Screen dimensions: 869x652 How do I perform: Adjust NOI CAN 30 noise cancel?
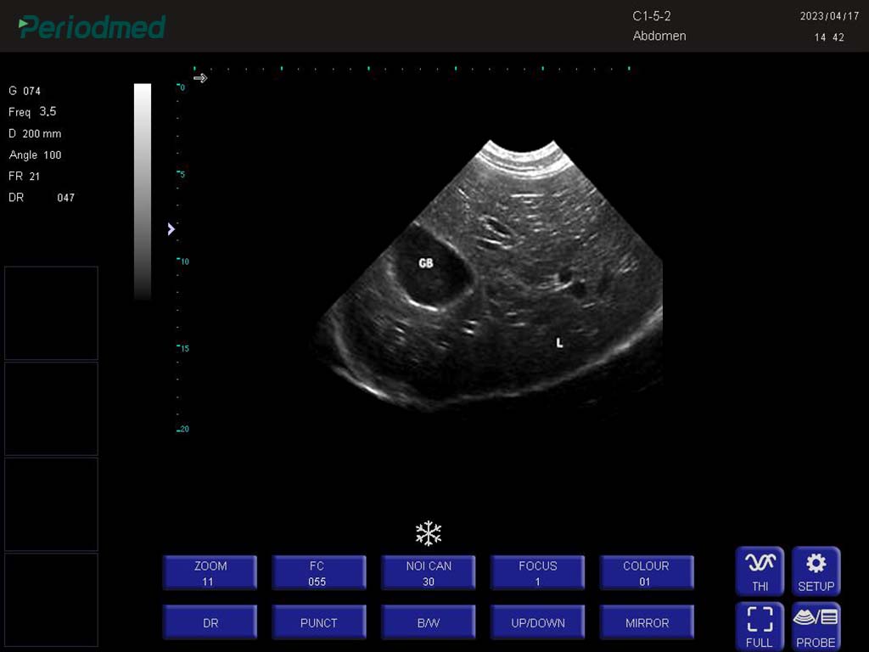click(x=428, y=573)
